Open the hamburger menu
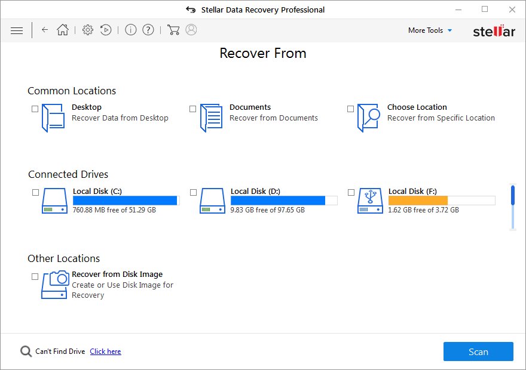 [x=17, y=30]
